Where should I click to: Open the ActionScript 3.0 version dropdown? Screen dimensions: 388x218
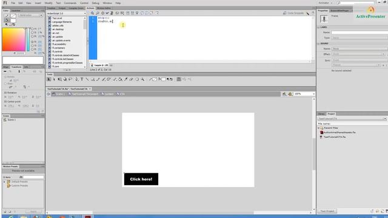[66, 13]
